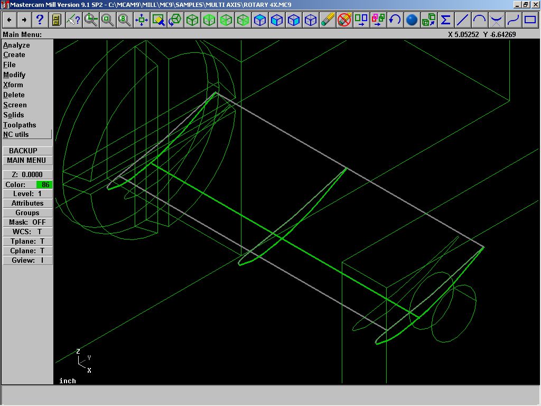Click the Z: 0.0000 depth button
This screenshot has height=406, width=541.
click(27, 174)
